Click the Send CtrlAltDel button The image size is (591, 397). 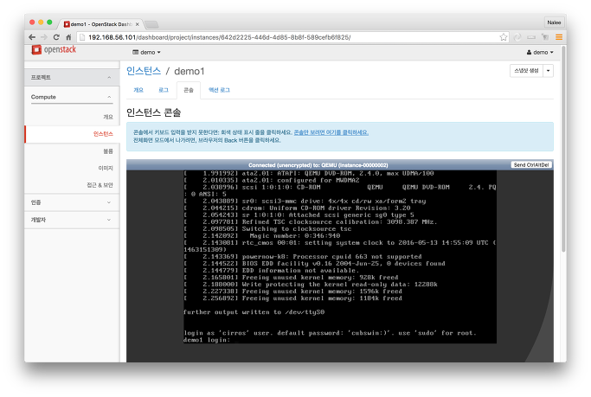pyautogui.click(x=531, y=165)
